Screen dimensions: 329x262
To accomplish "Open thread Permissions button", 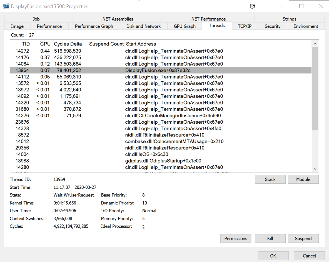I will click(x=236, y=238).
